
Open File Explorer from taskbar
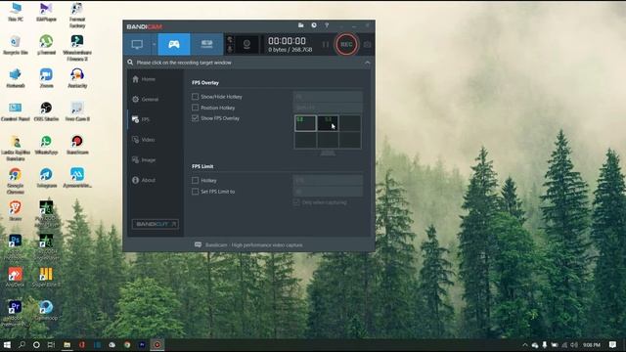click(x=67, y=345)
